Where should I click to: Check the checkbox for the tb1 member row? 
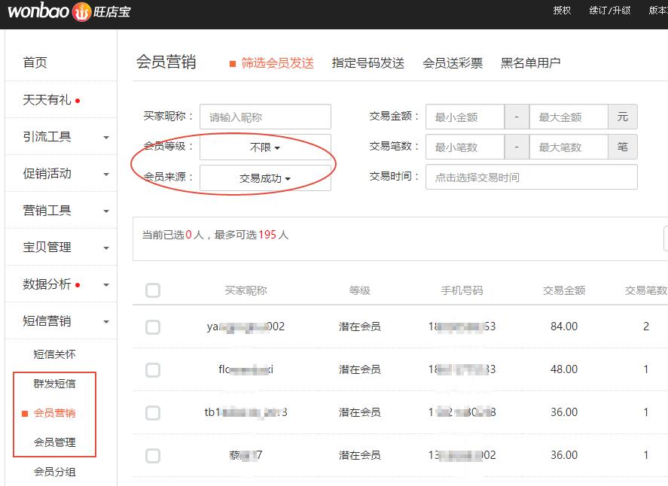point(152,412)
